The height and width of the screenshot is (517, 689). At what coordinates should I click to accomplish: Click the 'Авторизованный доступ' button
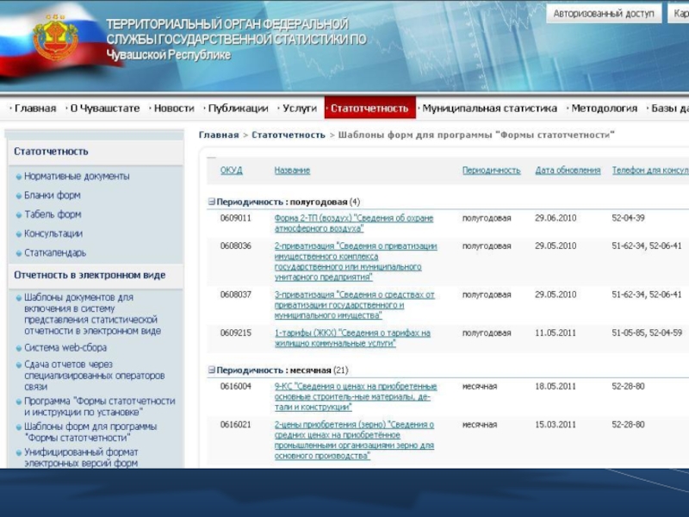pos(604,14)
